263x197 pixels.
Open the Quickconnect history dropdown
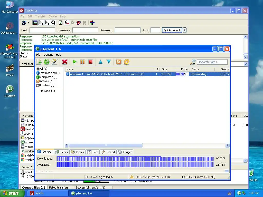click(x=184, y=30)
